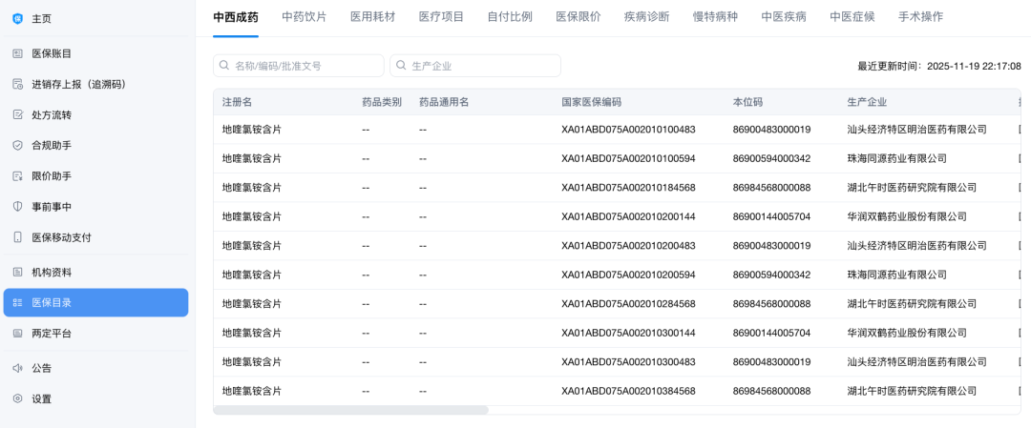Focus the 生产企业 search field
This screenshot has height=428, width=1031.
pos(475,66)
